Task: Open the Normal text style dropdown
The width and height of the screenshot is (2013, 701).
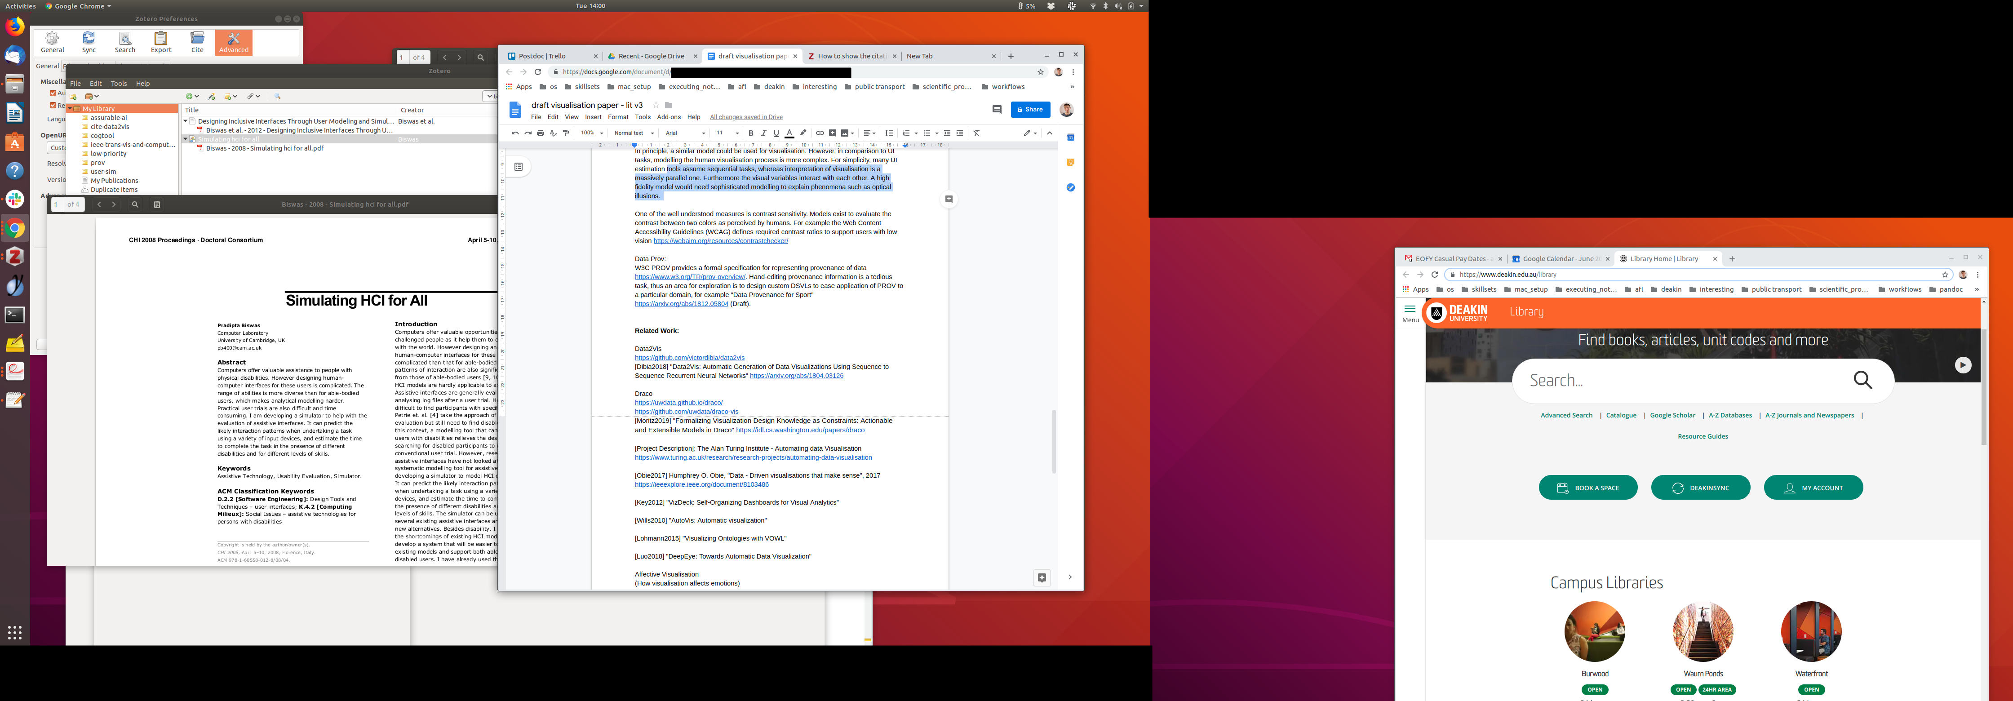Action: 634,133
